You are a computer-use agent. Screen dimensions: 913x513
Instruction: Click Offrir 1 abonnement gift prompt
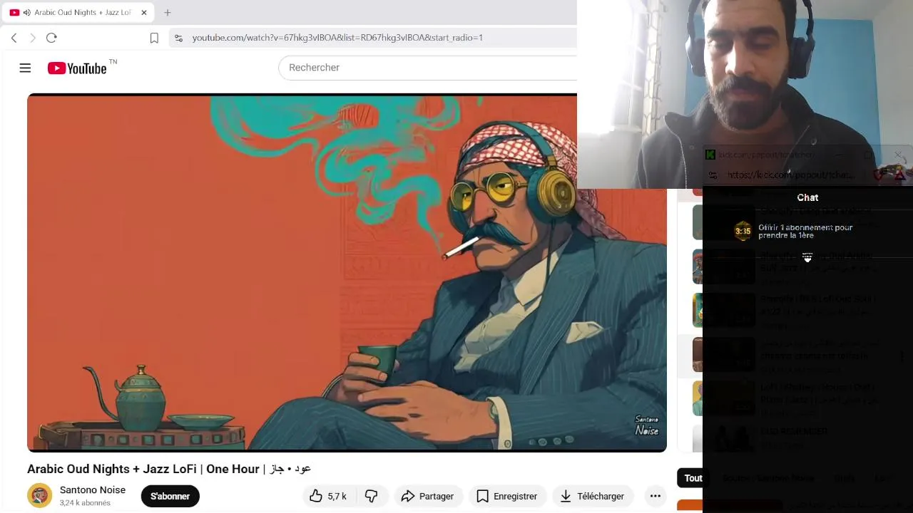(x=805, y=232)
